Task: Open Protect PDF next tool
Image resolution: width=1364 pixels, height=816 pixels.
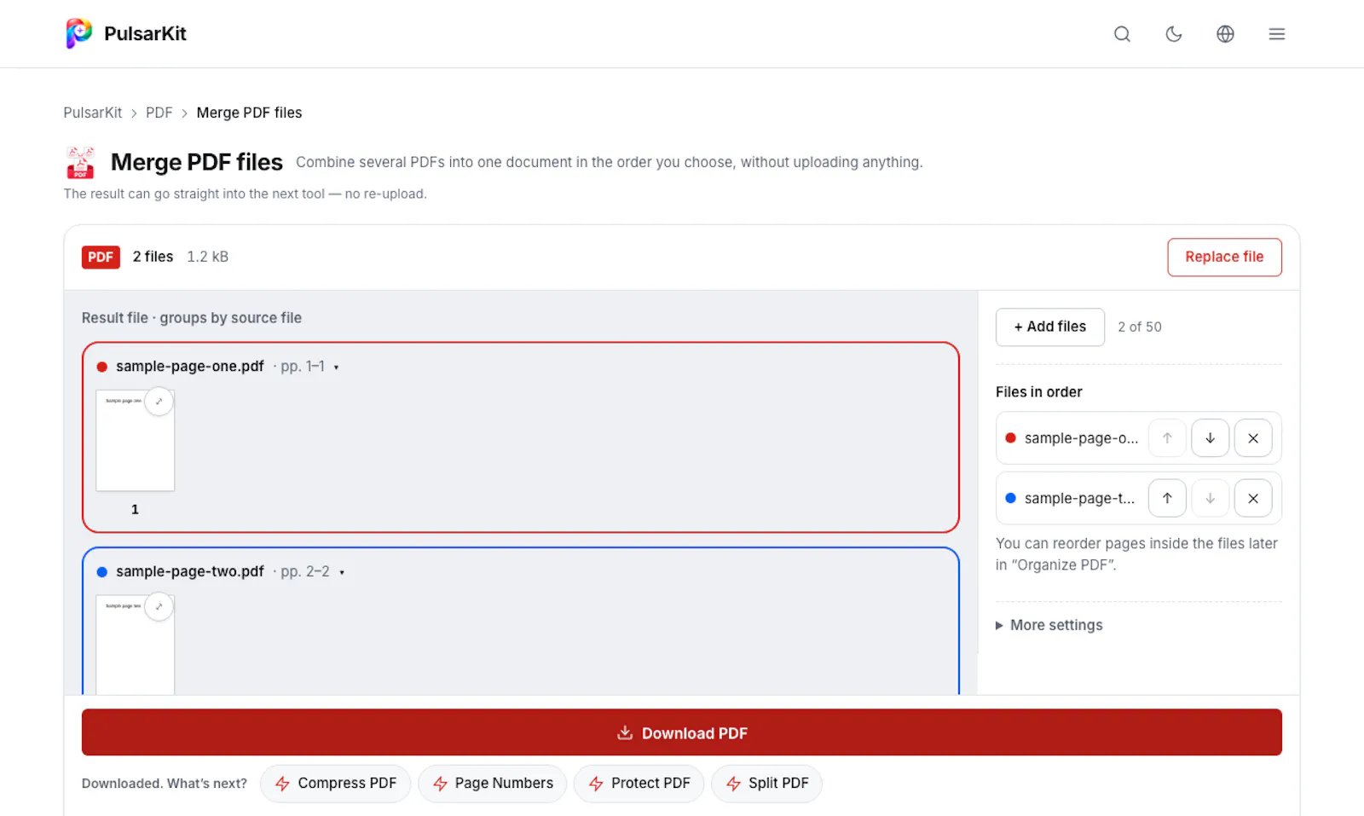Action: [x=639, y=784]
